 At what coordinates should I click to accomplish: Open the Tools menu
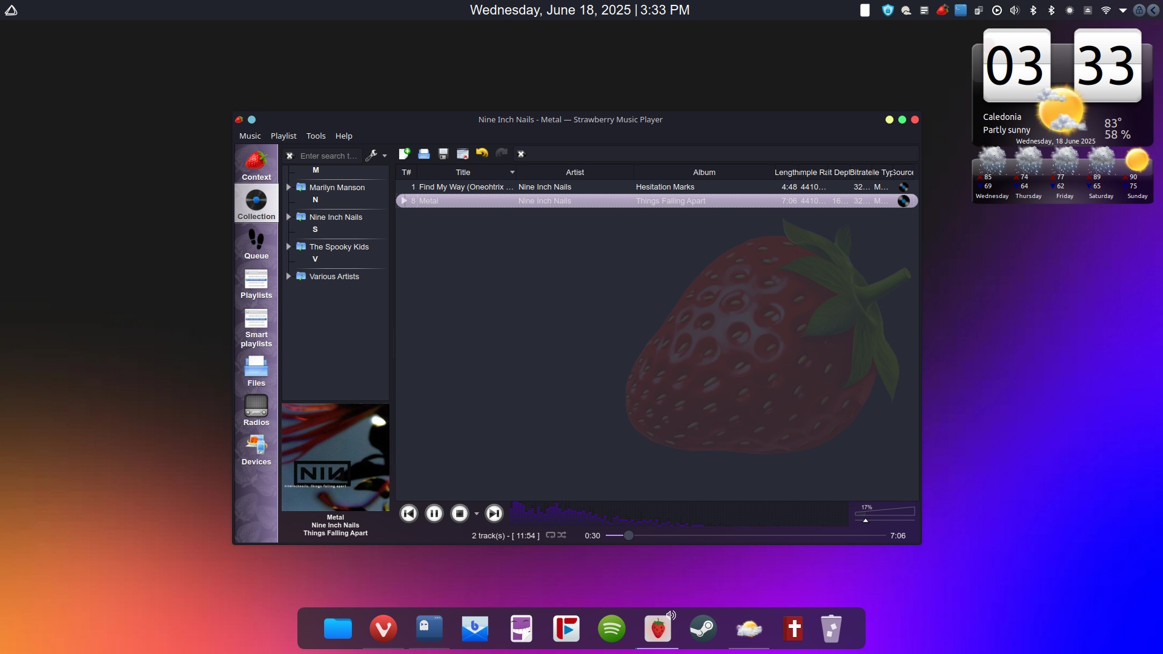point(316,136)
